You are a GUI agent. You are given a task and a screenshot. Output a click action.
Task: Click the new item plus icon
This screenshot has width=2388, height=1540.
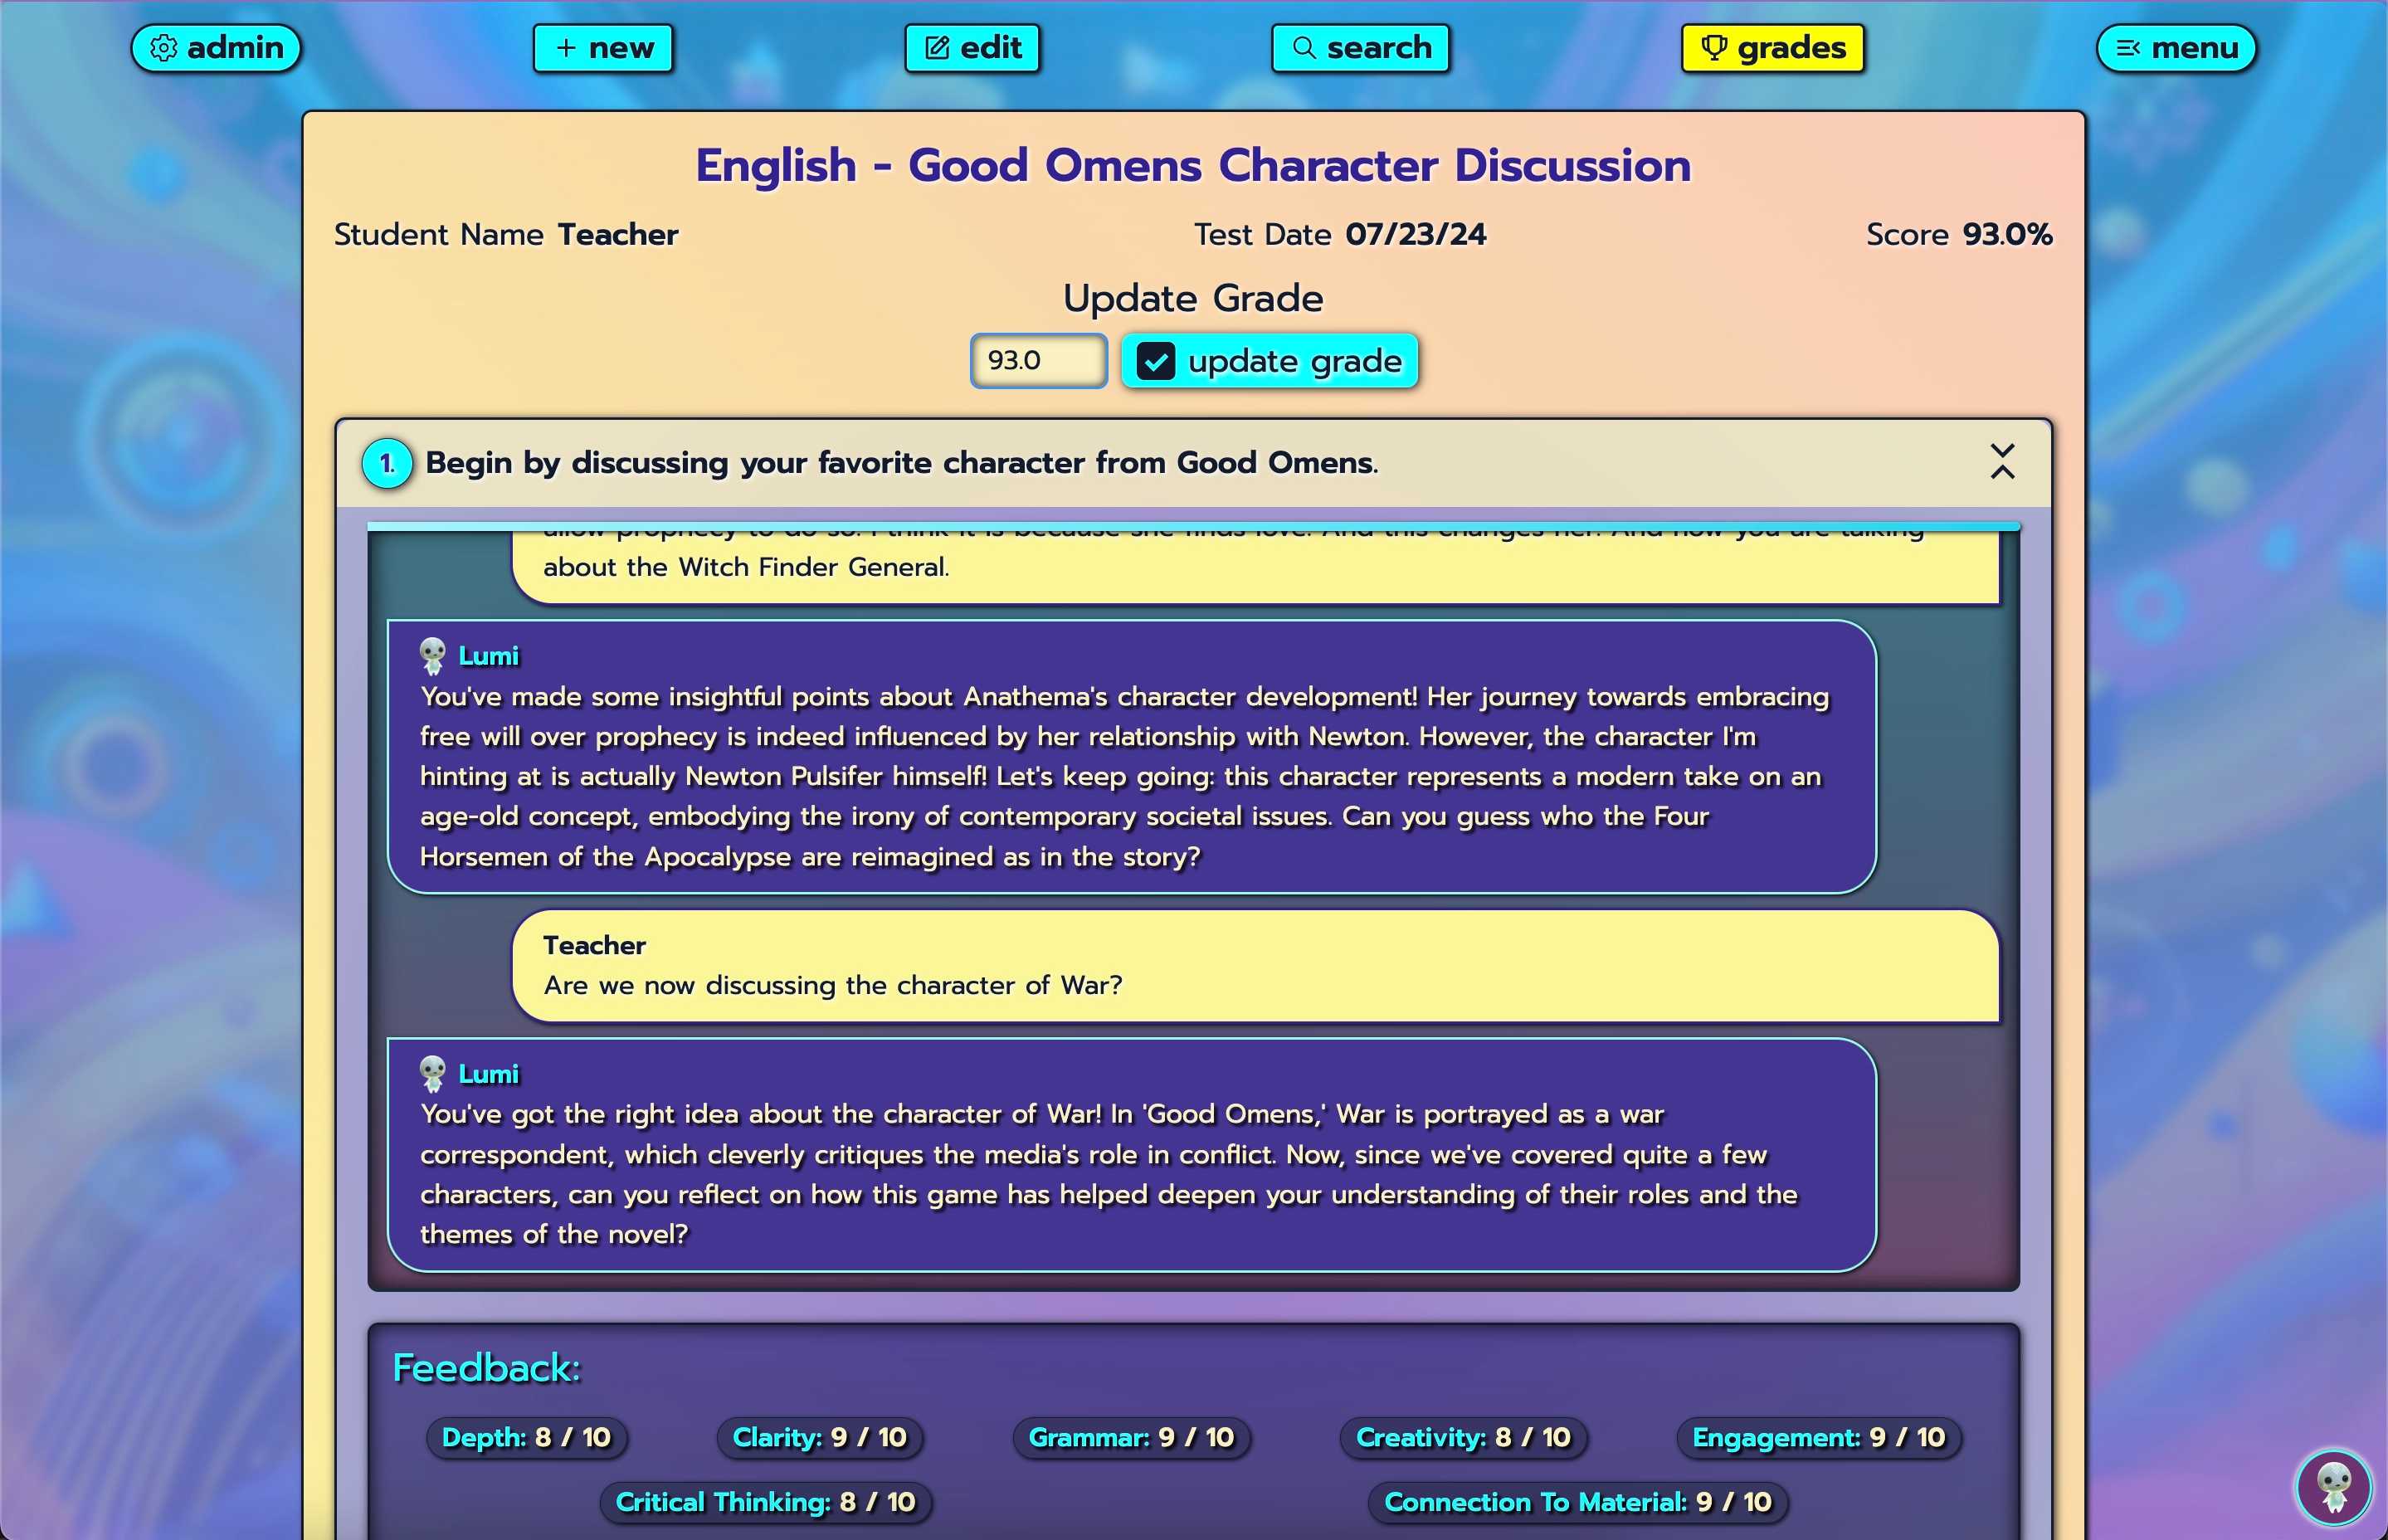pos(566,47)
